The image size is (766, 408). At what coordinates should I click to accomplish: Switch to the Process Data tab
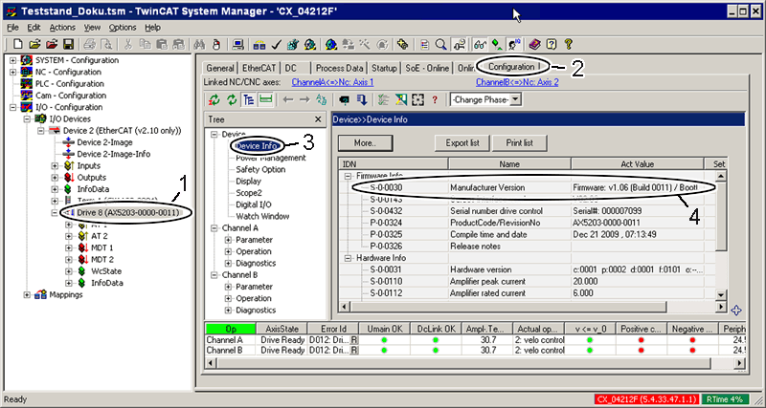[340, 68]
